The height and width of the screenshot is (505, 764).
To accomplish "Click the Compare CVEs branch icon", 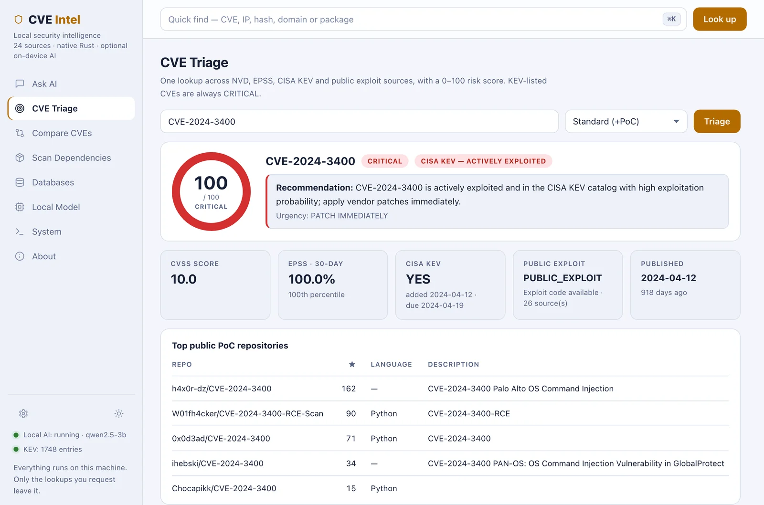I will click(20, 133).
